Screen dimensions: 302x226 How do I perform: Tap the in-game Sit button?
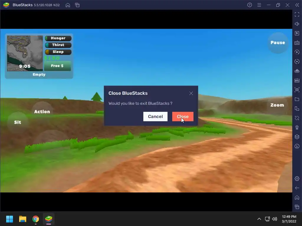click(17, 122)
